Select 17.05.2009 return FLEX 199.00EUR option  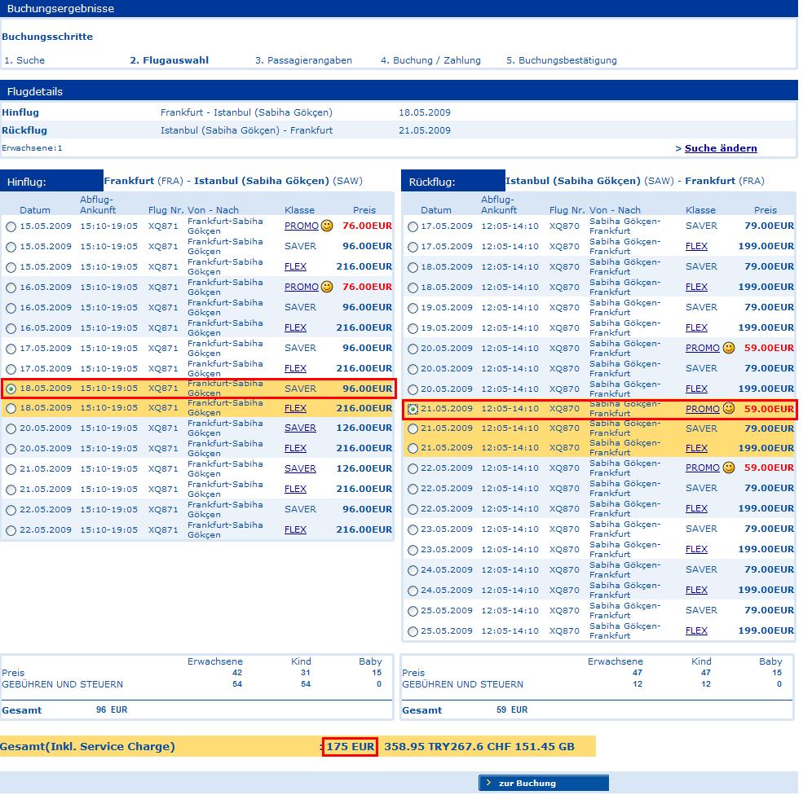pos(413,247)
